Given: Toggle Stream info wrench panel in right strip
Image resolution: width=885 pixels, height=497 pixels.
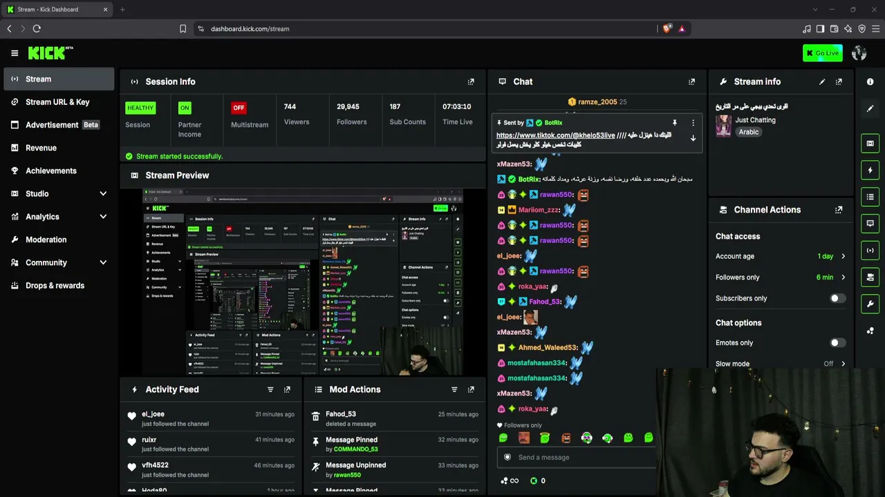Looking at the screenshot, I should tap(870, 304).
